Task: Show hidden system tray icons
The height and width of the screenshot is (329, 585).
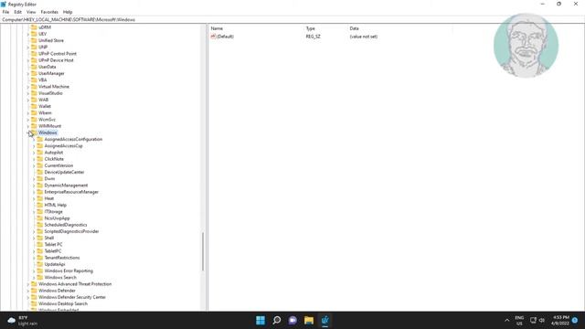Action: (x=506, y=321)
